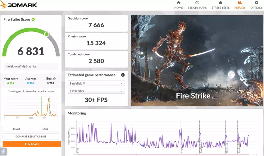
Task: Switch to the RESULTS tab label
Action: click(x=240, y=8)
